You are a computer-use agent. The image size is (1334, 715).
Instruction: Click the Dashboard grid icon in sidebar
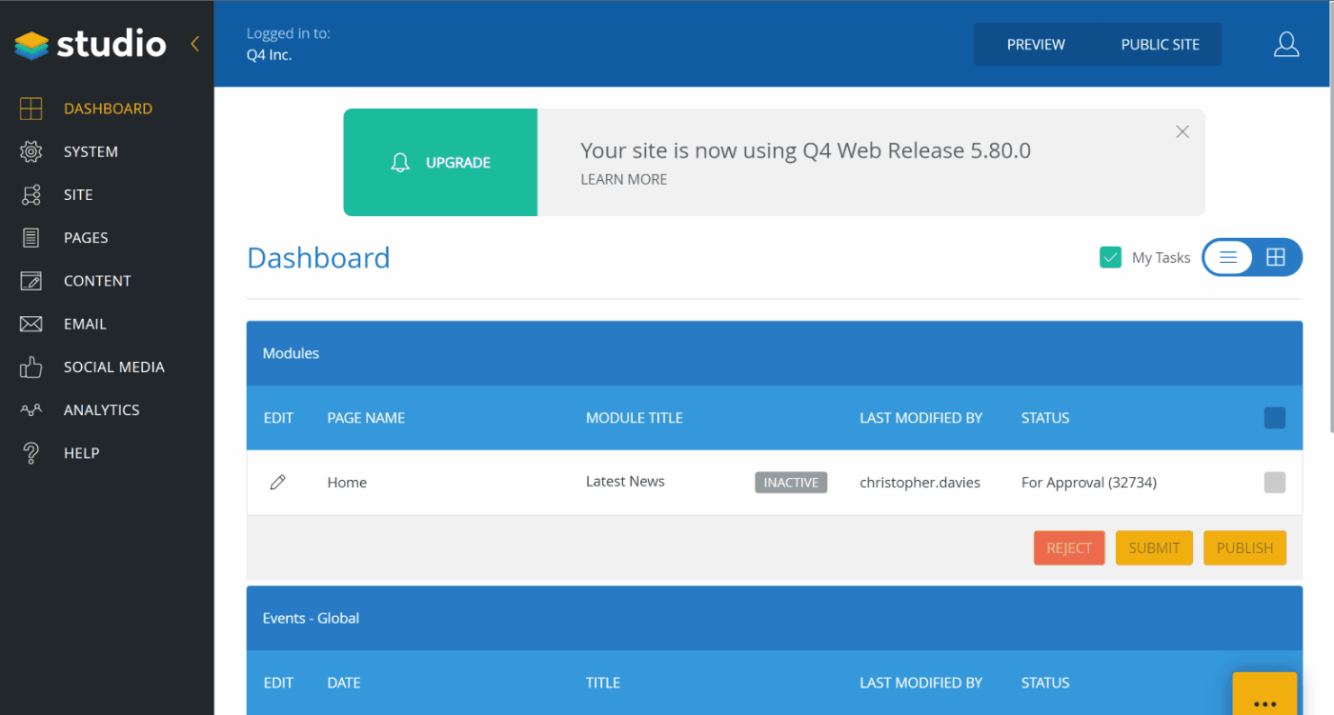coord(31,109)
